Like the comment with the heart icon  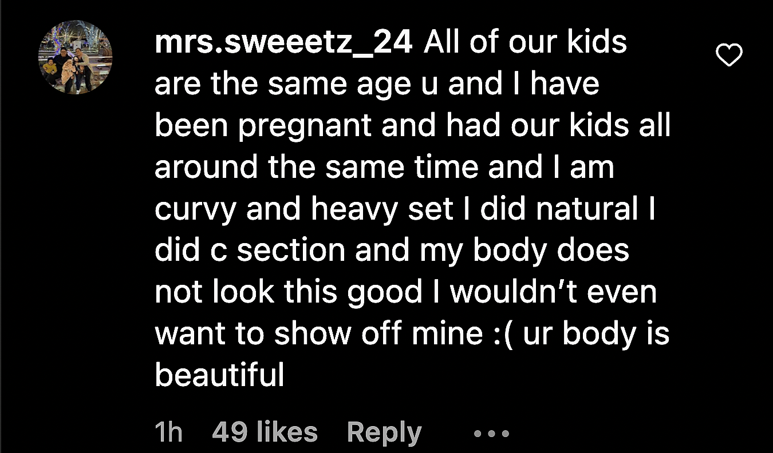coord(729,55)
